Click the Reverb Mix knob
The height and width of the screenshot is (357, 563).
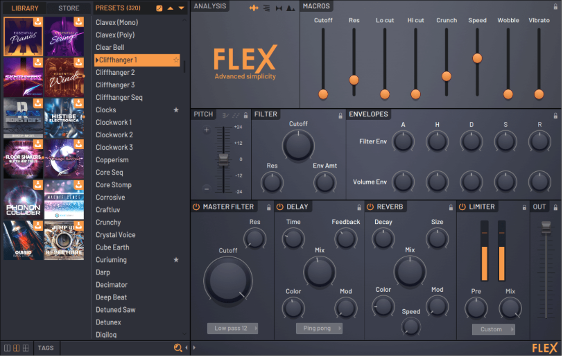[410, 272]
